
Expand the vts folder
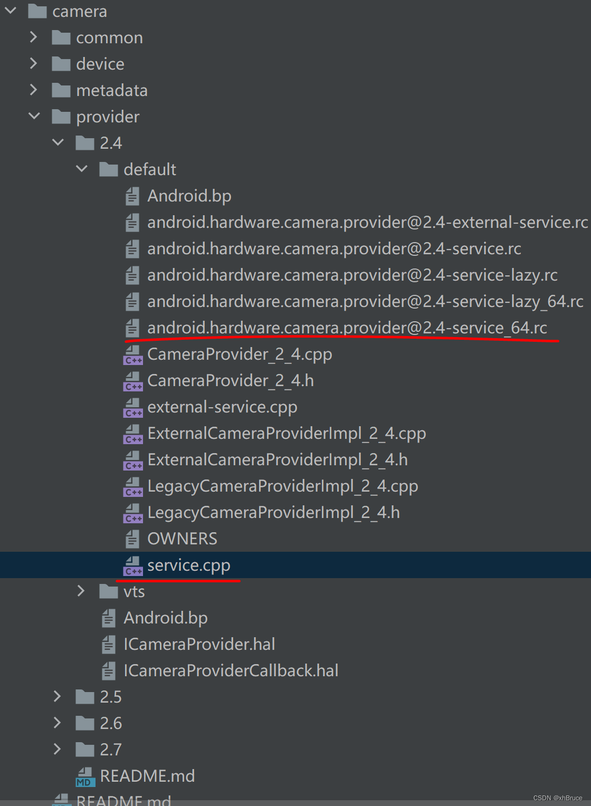(x=80, y=591)
